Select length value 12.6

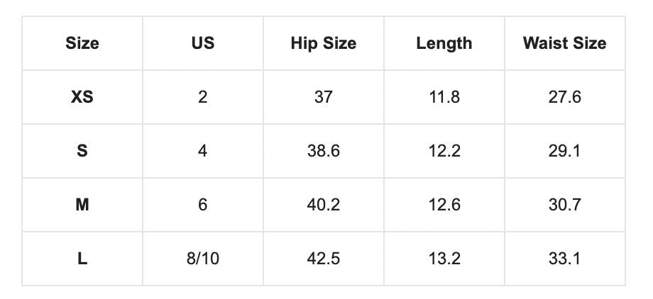pos(444,205)
